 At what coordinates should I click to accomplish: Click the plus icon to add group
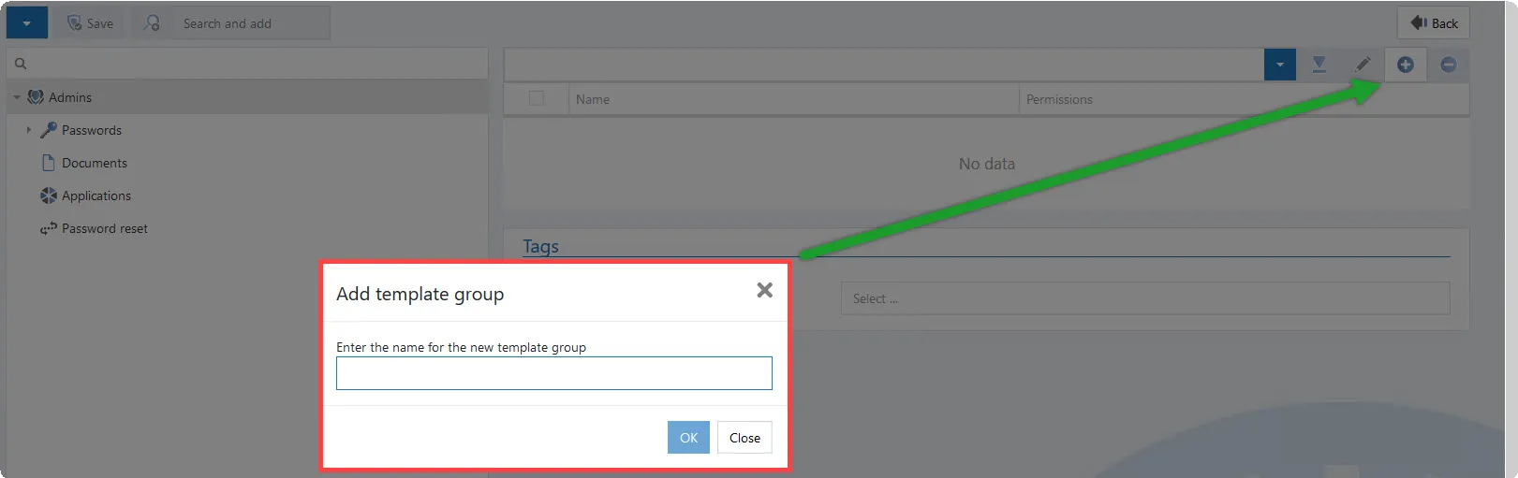click(x=1405, y=65)
